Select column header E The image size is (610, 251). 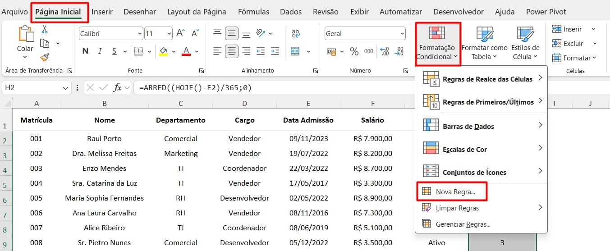(308, 103)
